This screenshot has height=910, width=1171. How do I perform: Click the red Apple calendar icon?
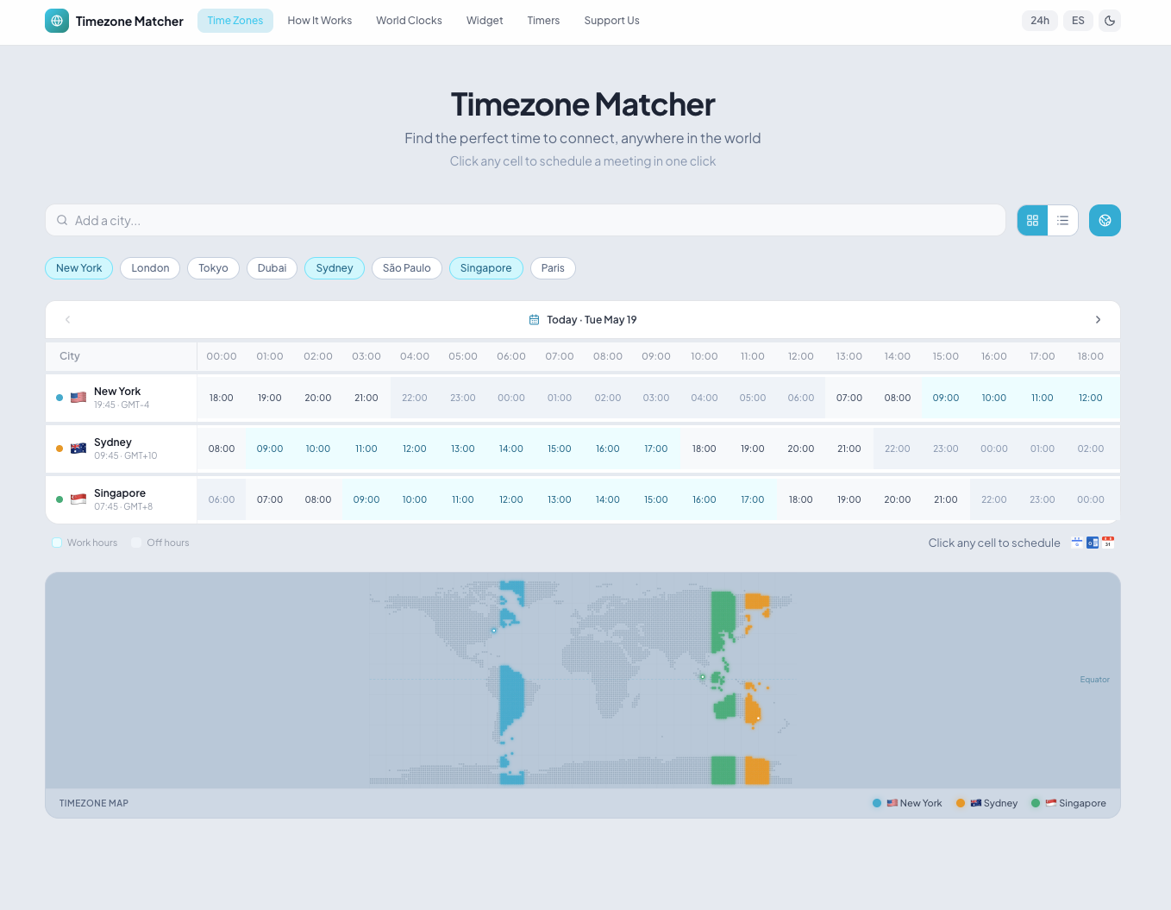1108,543
